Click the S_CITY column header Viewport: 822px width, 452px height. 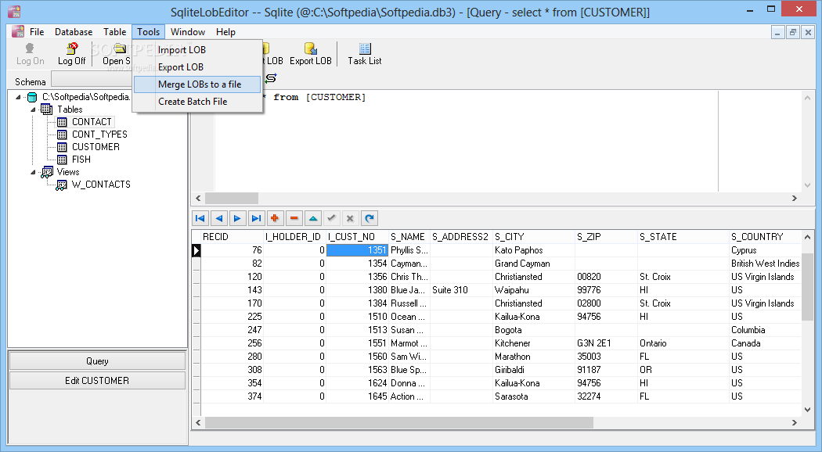tap(534, 237)
